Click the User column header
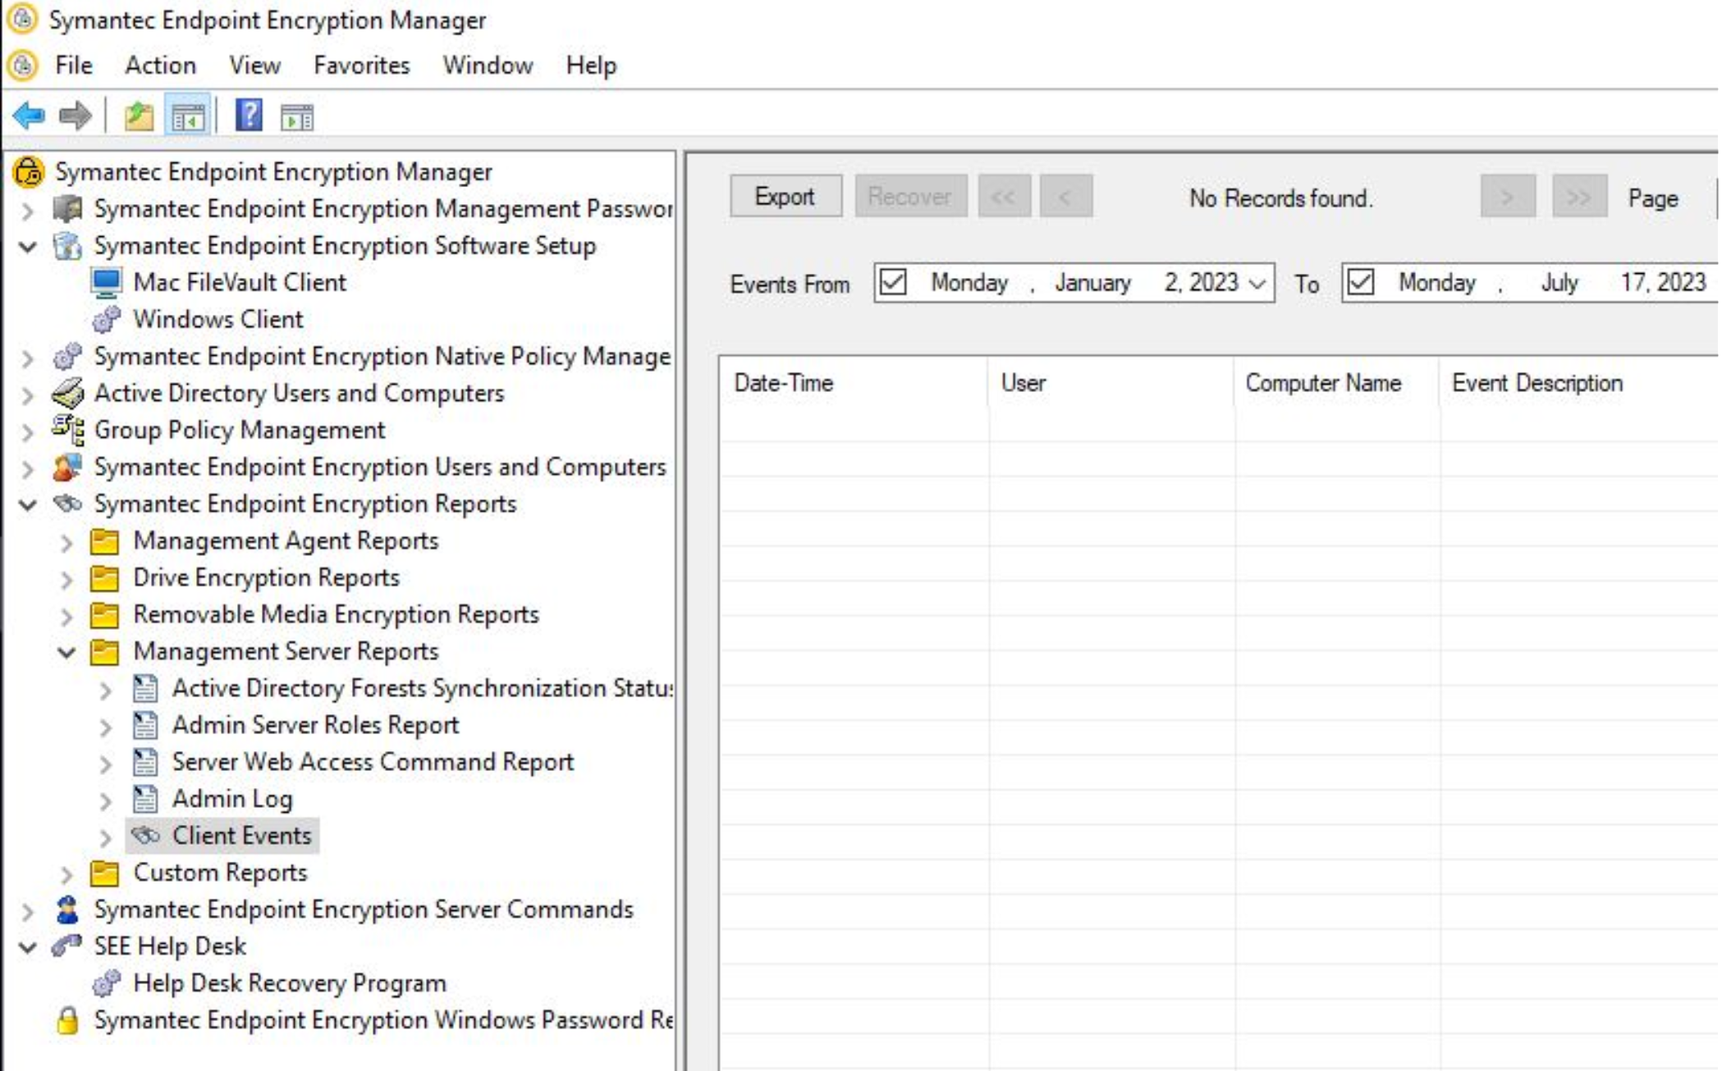Viewport: 1722px width, 1071px height. pyautogui.click(x=1111, y=383)
